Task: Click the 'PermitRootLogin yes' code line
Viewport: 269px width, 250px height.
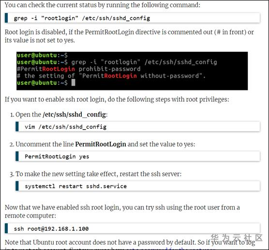Action: (57, 156)
